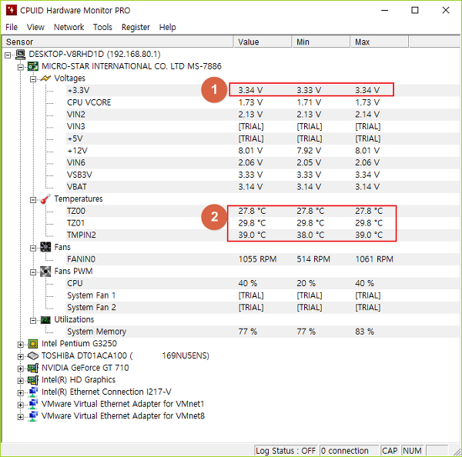
Task: Collapse the Fans PWM group
Action: tap(33, 272)
